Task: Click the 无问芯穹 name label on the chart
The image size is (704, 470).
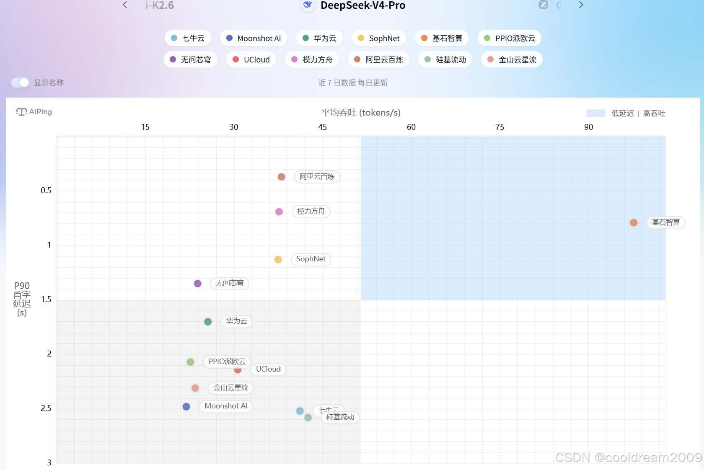Action: click(230, 284)
